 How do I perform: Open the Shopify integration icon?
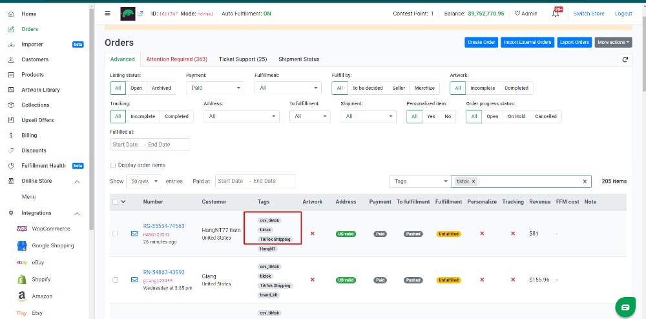click(x=22, y=280)
